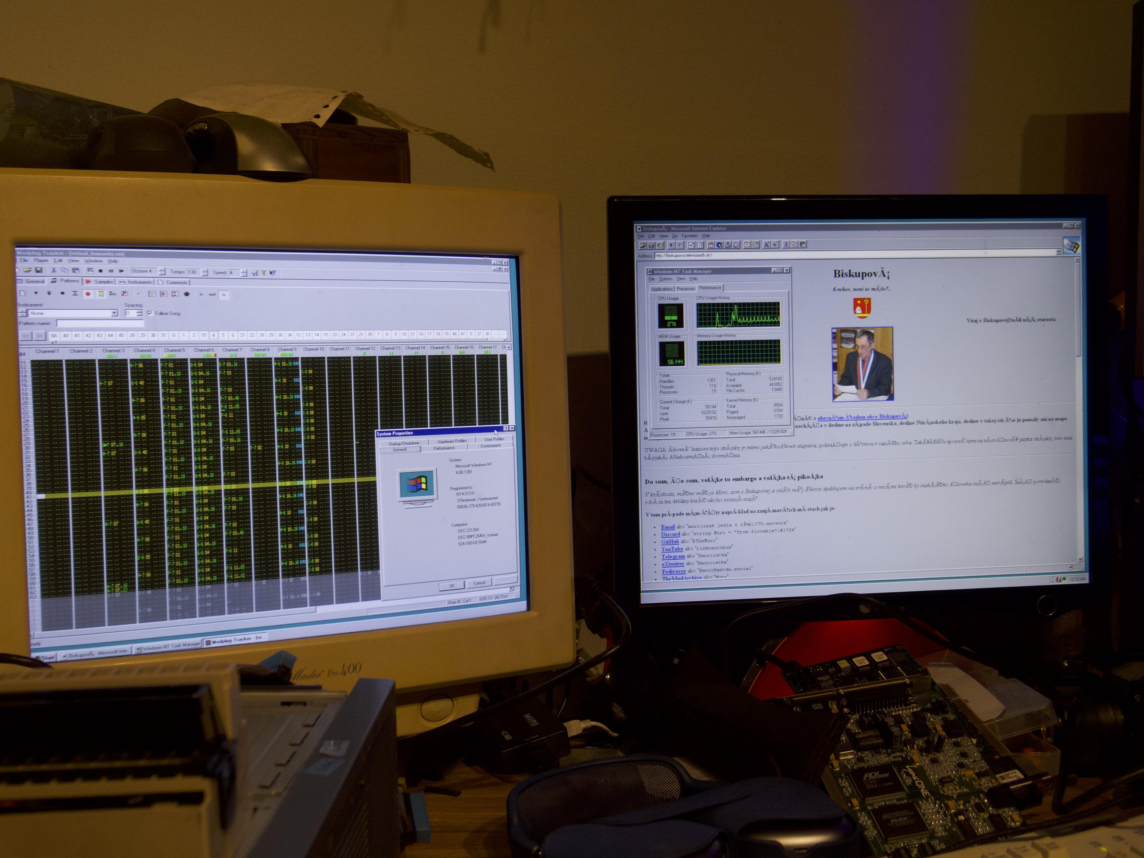
Task: Click OK in System Properties dialog
Action: pos(451,586)
